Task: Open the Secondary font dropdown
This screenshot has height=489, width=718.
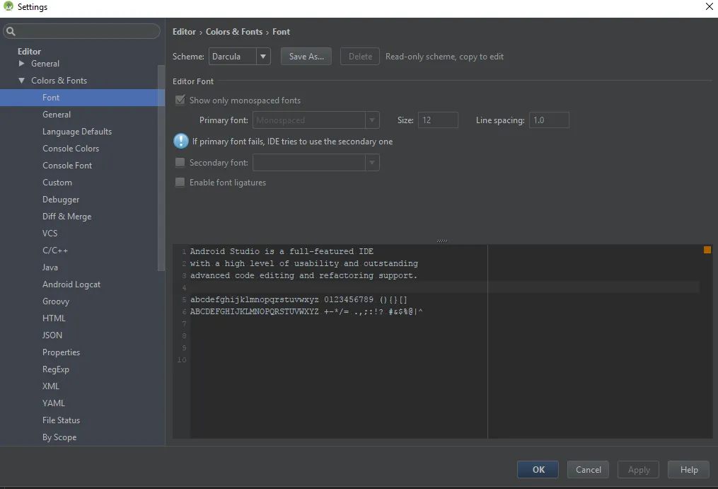Action: [372, 162]
